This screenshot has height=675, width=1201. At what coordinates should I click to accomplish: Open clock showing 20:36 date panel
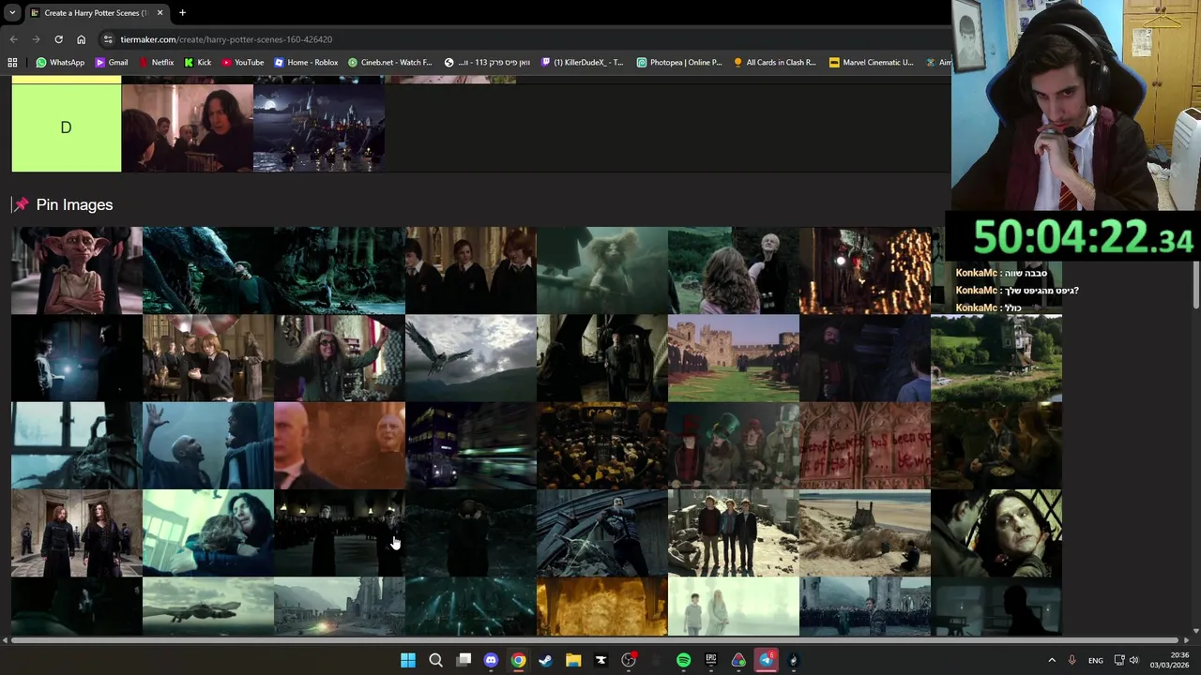coord(1169,660)
